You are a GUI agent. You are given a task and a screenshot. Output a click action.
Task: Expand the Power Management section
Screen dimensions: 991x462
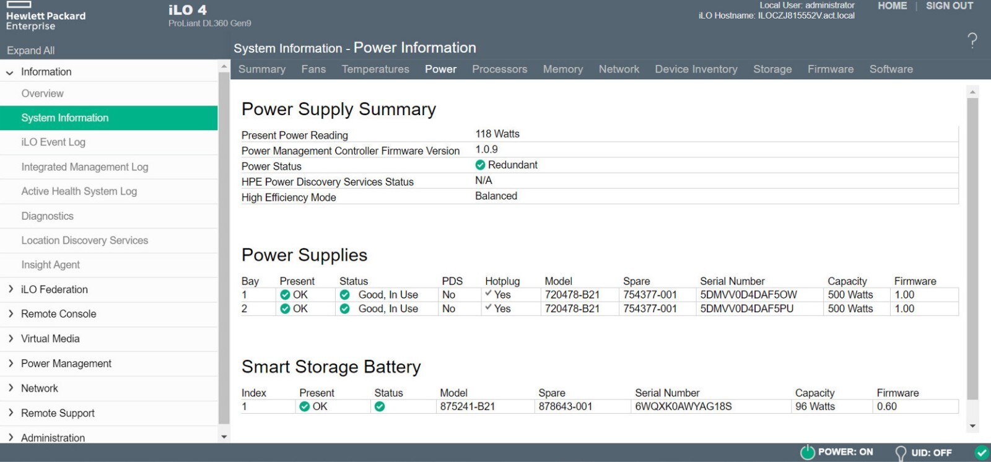[x=11, y=364]
